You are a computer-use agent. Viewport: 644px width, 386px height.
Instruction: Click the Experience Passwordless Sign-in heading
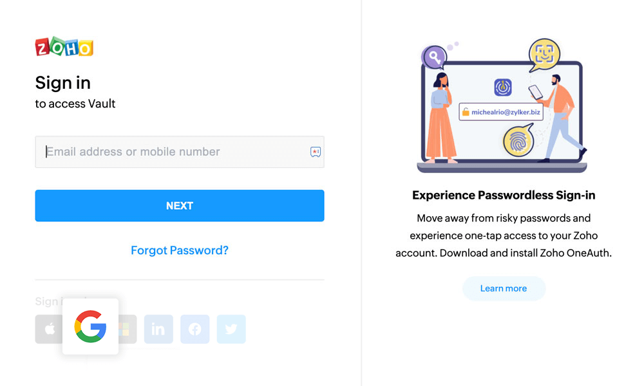504,195
